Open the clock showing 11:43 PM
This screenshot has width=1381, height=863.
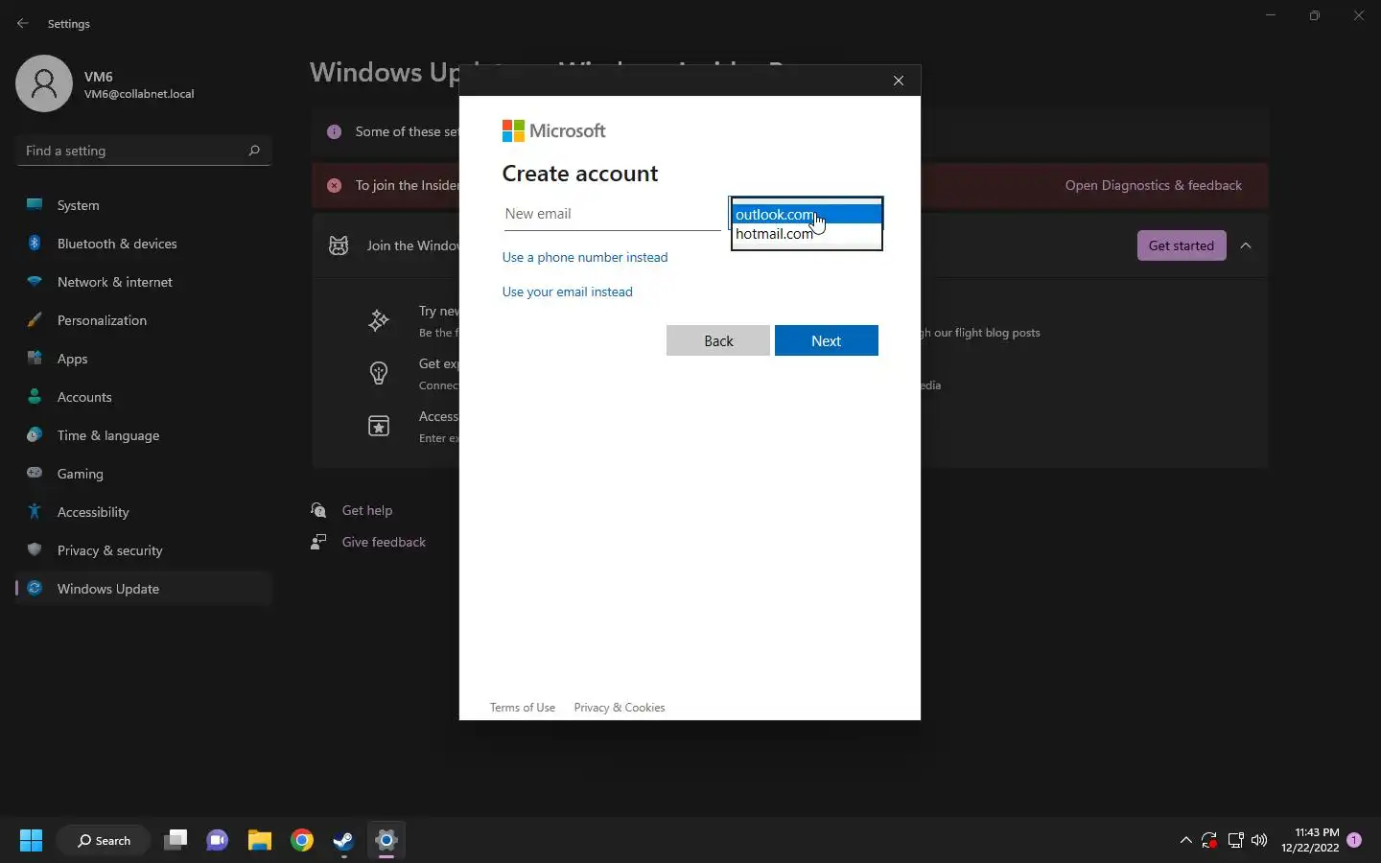(x=1310, y=840)
